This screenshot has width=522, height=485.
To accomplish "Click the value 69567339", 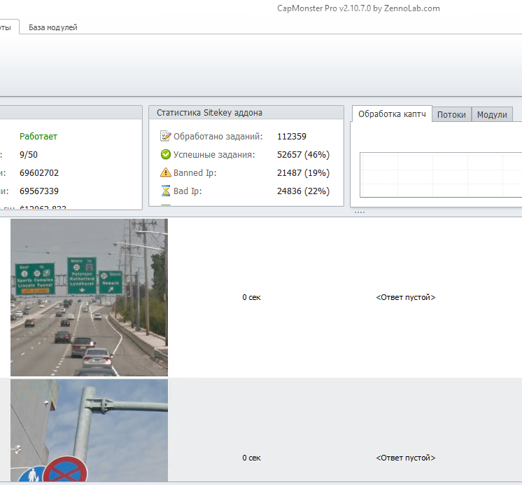I will click(x=39, y=191).
